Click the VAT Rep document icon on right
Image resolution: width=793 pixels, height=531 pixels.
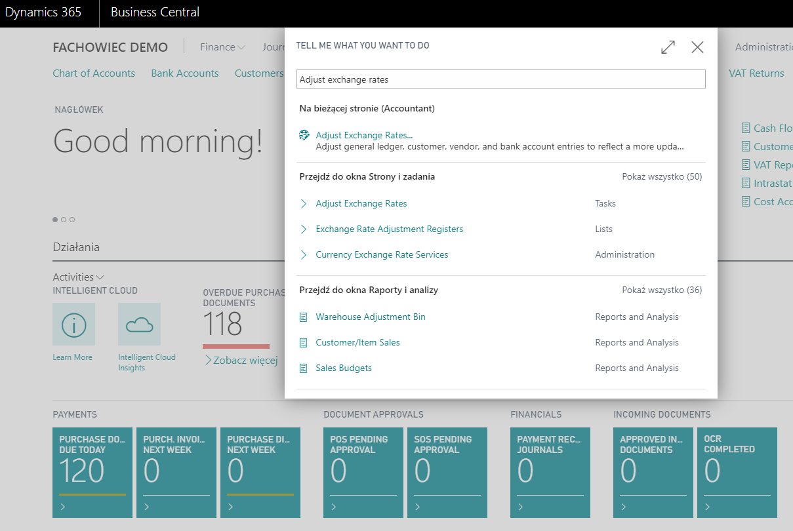tap(746, 165)
